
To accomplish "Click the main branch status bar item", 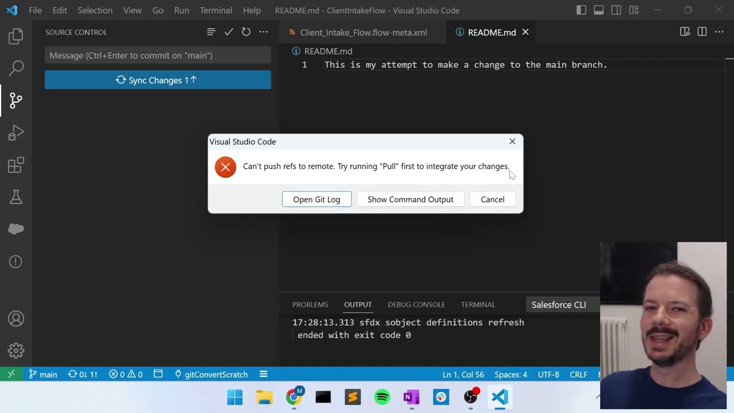I will pos(43,374).
